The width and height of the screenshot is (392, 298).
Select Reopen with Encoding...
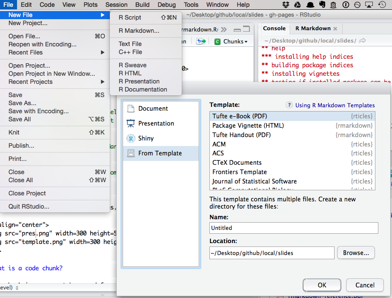[55, 44]
